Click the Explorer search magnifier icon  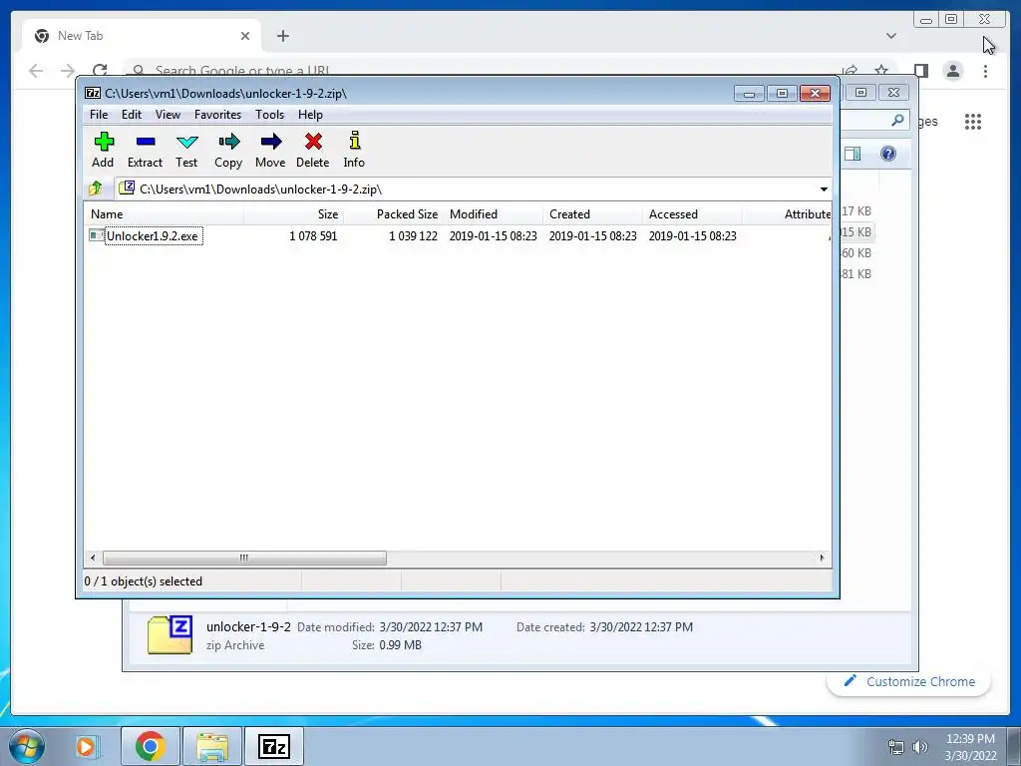pyautogui.click(x=897, y=120)
